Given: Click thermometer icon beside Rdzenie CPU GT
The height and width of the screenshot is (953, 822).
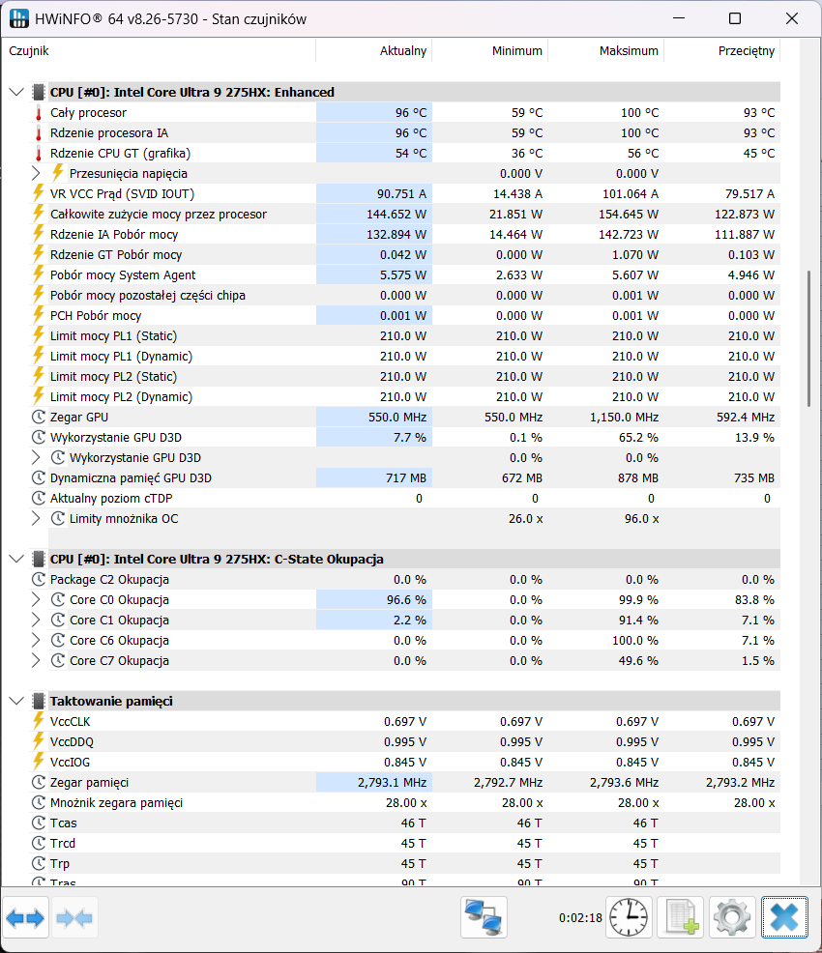Looking at the screenshot, I should [x=39, y=154].
